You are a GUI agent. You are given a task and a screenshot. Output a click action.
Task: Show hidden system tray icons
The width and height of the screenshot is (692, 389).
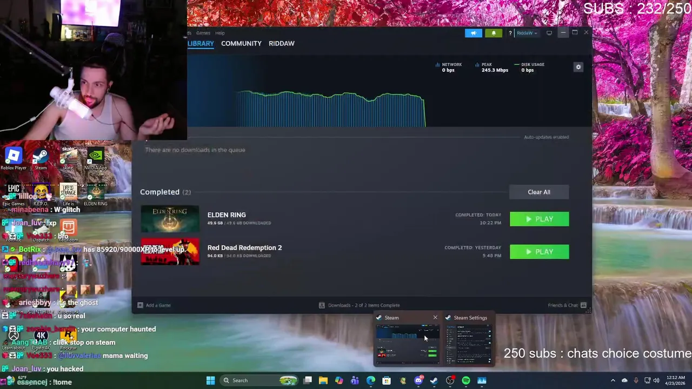pyautogui.click(x=613, y=380)
